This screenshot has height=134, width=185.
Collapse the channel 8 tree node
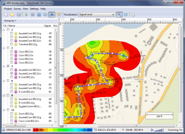pos(4,95)
